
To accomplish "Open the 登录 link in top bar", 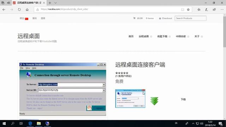I will point(43,18).
